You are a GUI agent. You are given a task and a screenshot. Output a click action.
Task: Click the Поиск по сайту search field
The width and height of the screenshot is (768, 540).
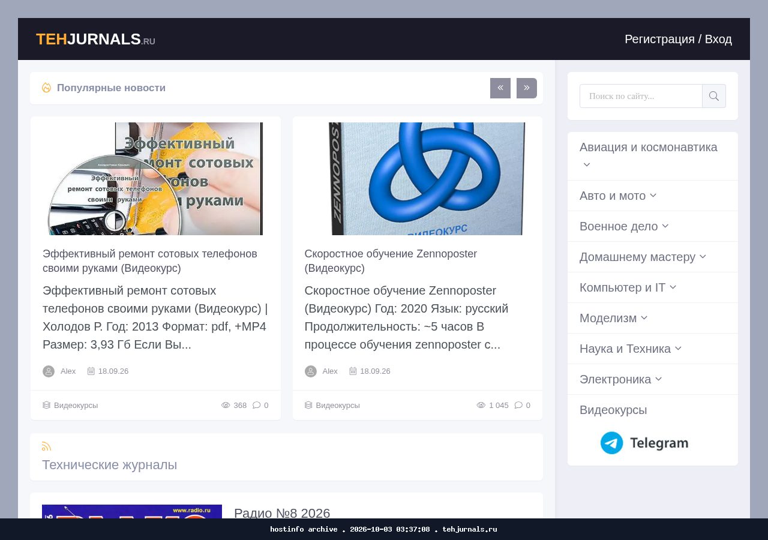[641, 96]
